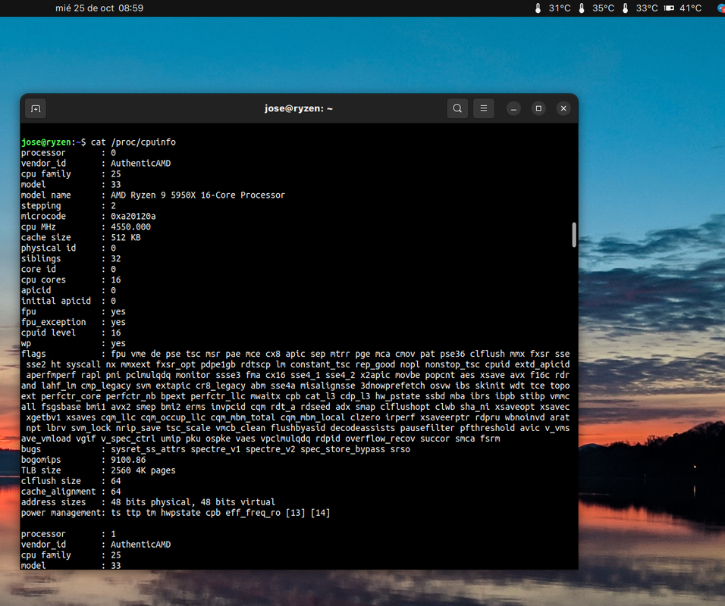The height and width of the screenshot is (606, 725).
Task: Close the jose@ryzen terminal window
Action: pyautogui.click(x=563, y=108)
